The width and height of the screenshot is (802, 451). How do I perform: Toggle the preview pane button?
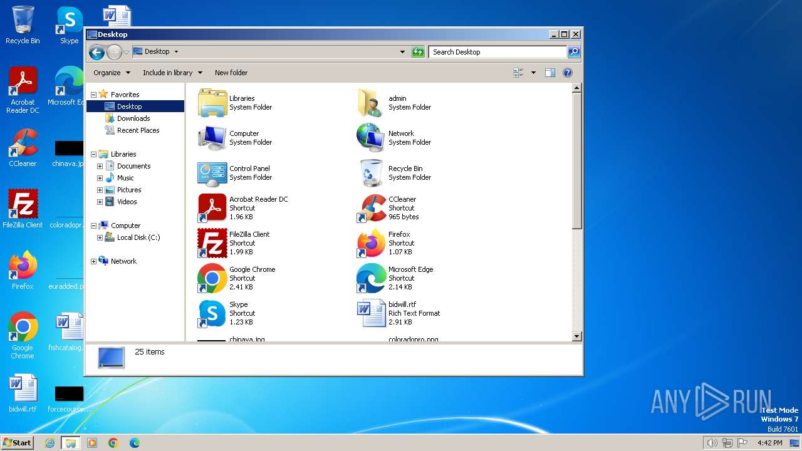click(x=549, y=73)
